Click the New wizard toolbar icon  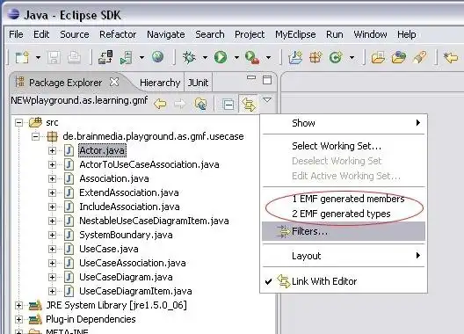click(x=23, y=57)
